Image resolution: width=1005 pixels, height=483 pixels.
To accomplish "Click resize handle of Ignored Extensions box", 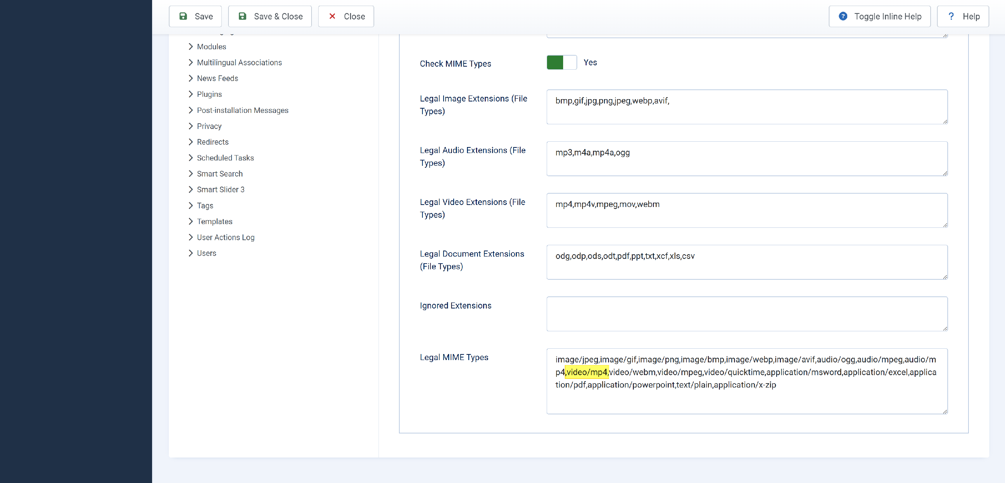I will (x=945, y=329).
